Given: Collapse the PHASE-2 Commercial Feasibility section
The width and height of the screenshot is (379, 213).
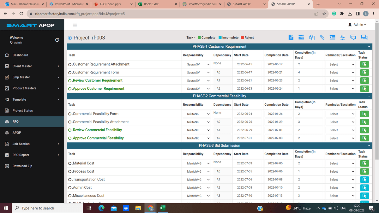Looking at the screenshot, I should point(369,96).
